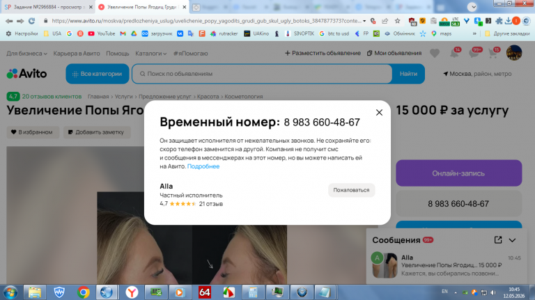Viewport: 535px width, 300px height.
Task: Open messages bubble icon in header
Action: coord(474,53)
